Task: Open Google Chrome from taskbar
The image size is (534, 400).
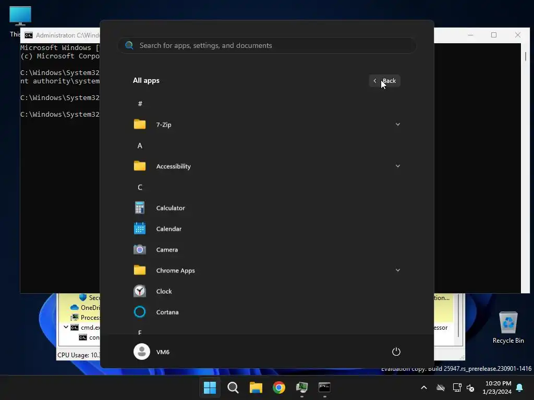Action: point(279,387)
